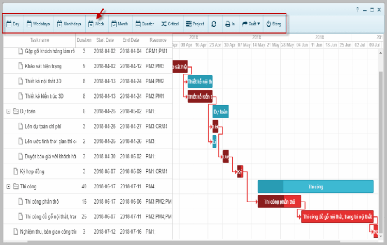The image size is (387, 245).
Task: Click the Thi công phần thô Gantt bar
Action: [x=277, y=202]
